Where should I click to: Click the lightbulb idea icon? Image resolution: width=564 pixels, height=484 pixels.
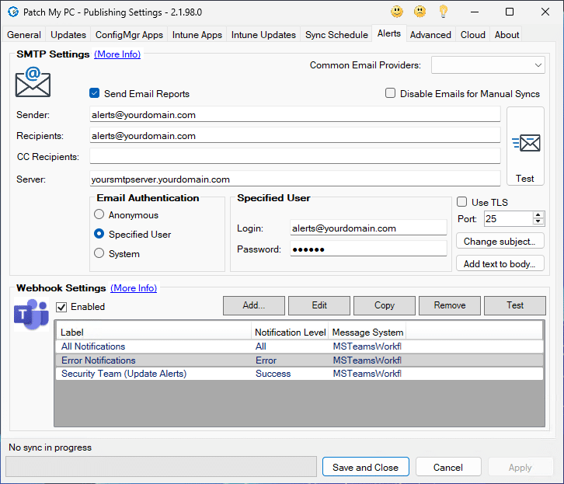click(443, 12)
